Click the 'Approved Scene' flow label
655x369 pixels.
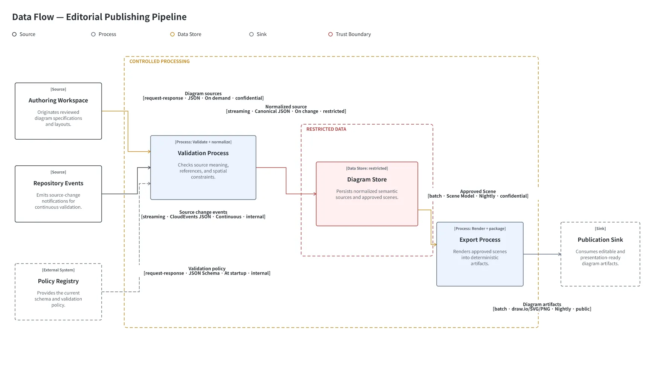pos(478,191)
